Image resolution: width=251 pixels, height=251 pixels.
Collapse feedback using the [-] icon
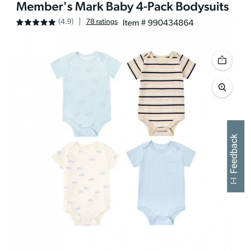click(233, 181)
